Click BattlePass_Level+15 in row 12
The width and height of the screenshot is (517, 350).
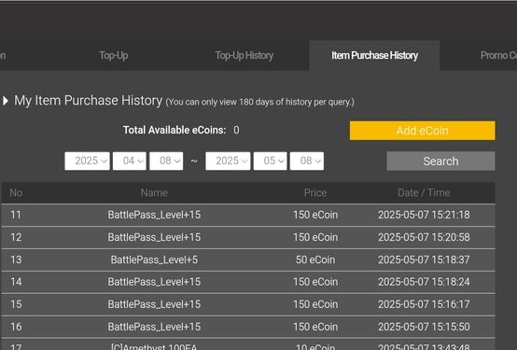(x=154, y=237)
